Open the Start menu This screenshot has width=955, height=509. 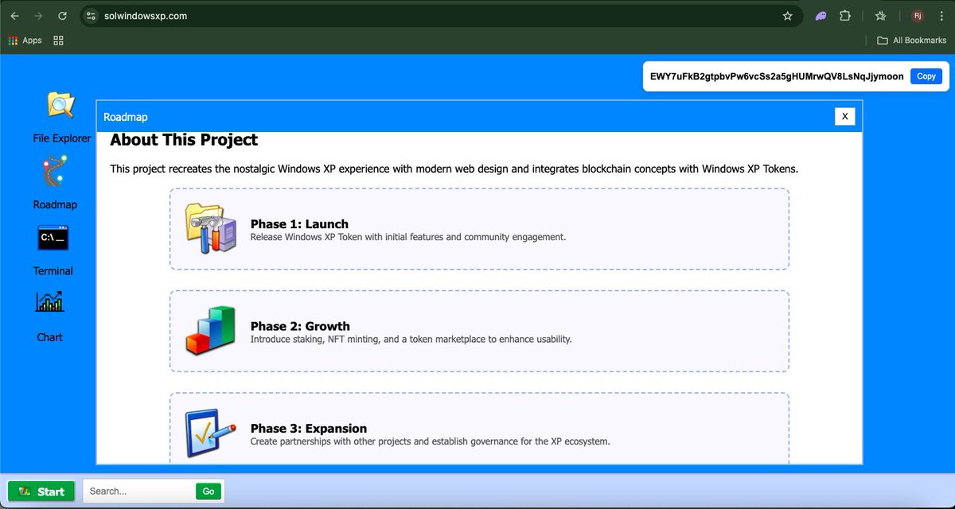click(x=41, y=492)
